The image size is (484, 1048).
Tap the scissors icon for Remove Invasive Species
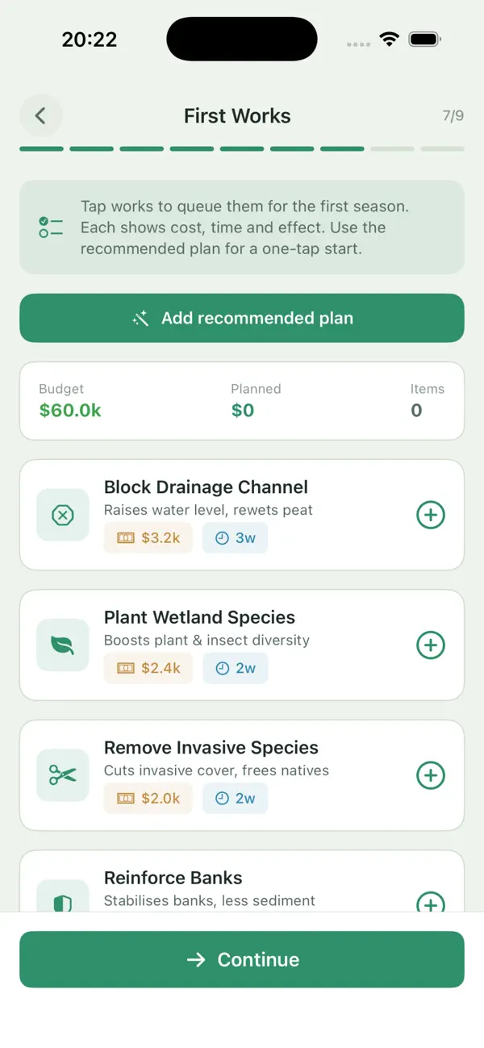click(63, 775)
